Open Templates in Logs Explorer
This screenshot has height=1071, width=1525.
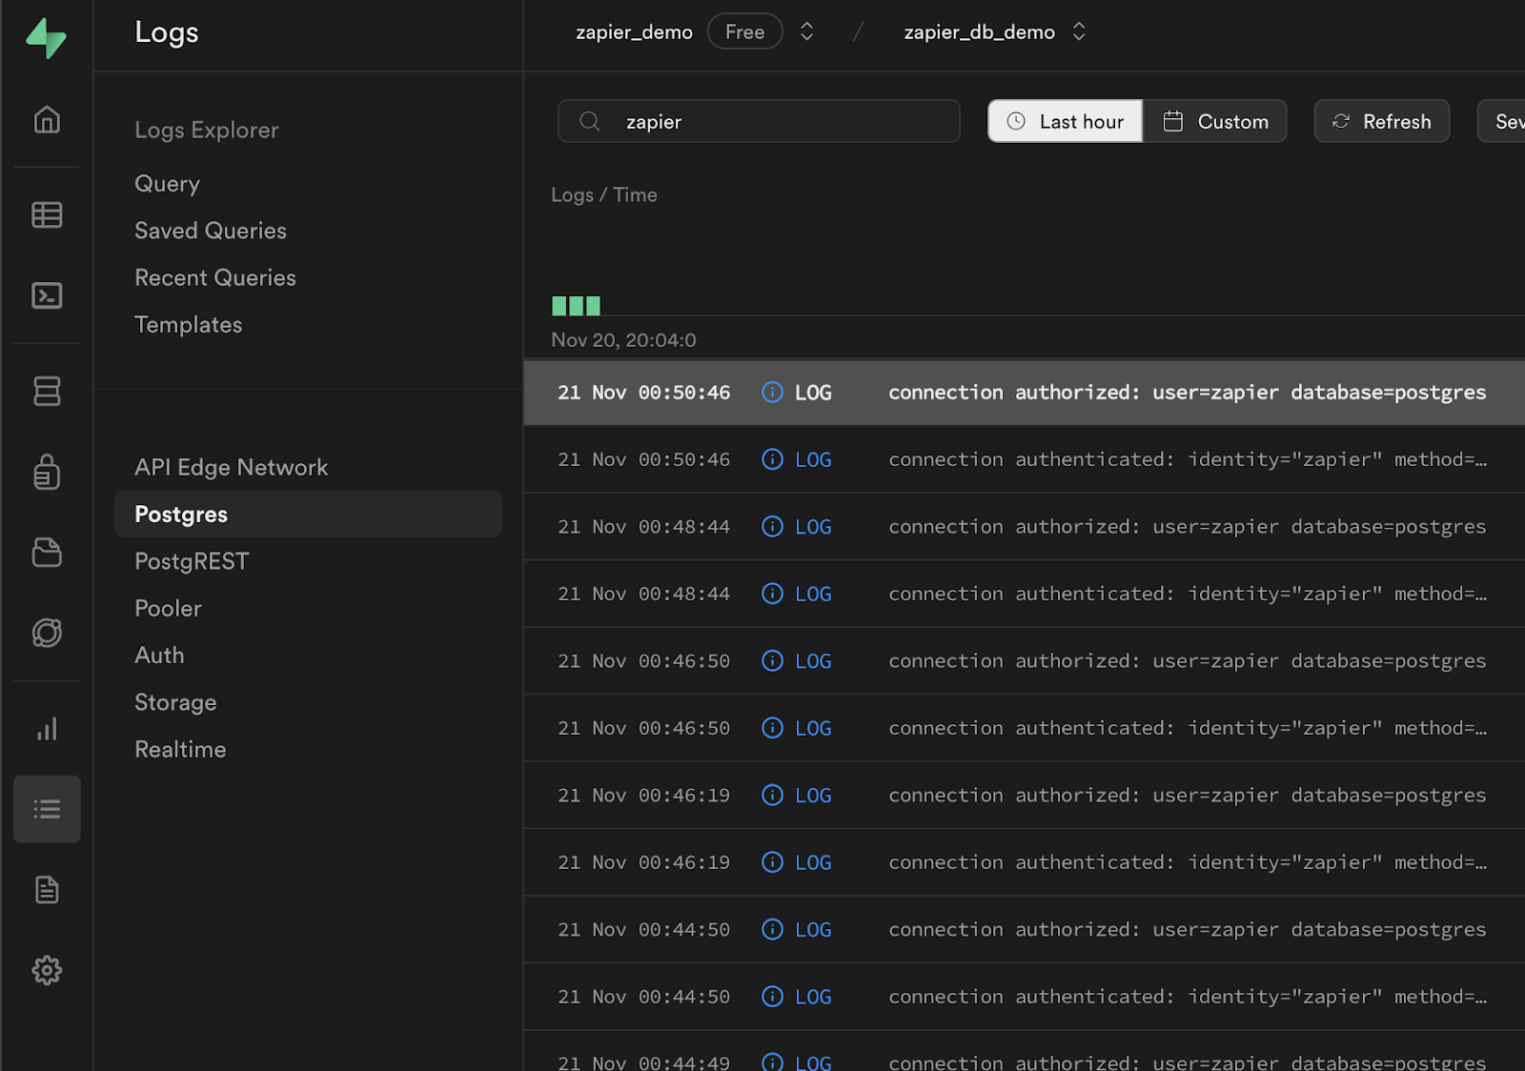click(189, 325)
